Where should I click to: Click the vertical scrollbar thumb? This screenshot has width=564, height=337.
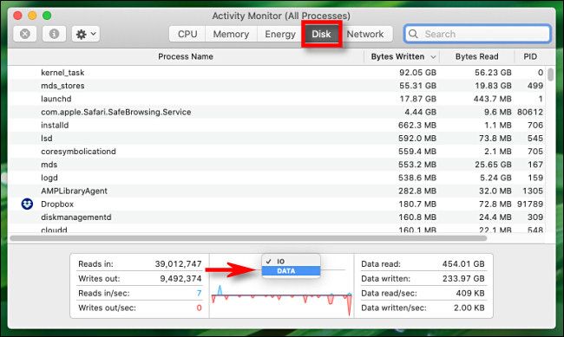click(551, 74)
